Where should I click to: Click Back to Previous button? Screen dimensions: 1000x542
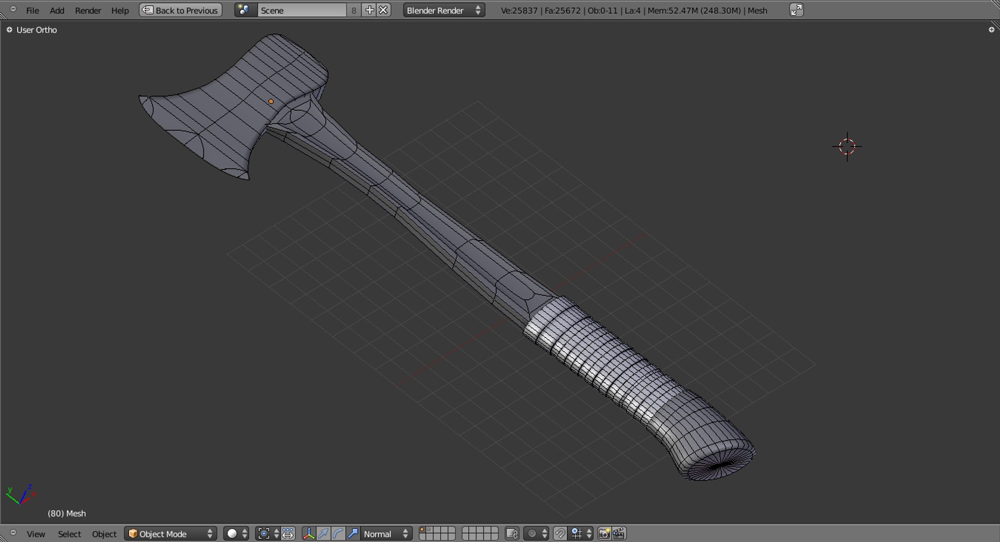181,10
